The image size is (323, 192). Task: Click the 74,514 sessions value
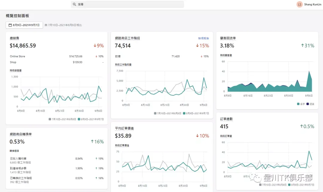pos(123,45)
